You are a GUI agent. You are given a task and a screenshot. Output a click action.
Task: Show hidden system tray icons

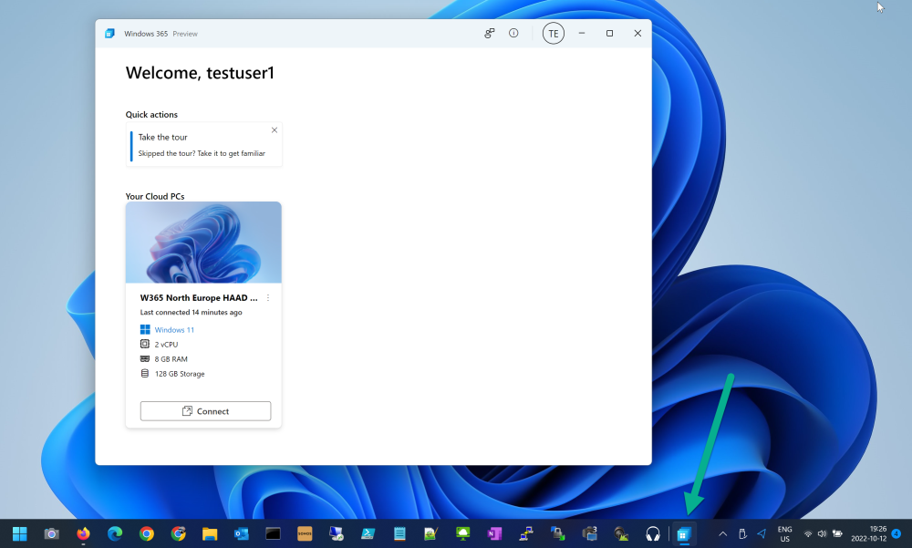pos(723,533)
